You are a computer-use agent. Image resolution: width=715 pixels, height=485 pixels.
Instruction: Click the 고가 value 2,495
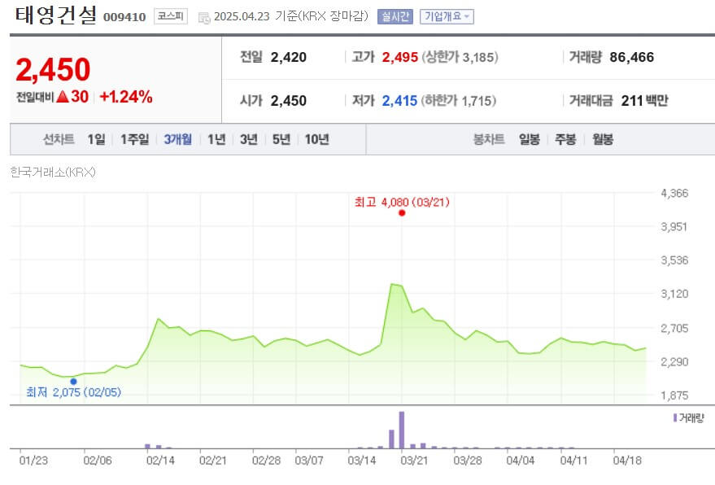400,58
